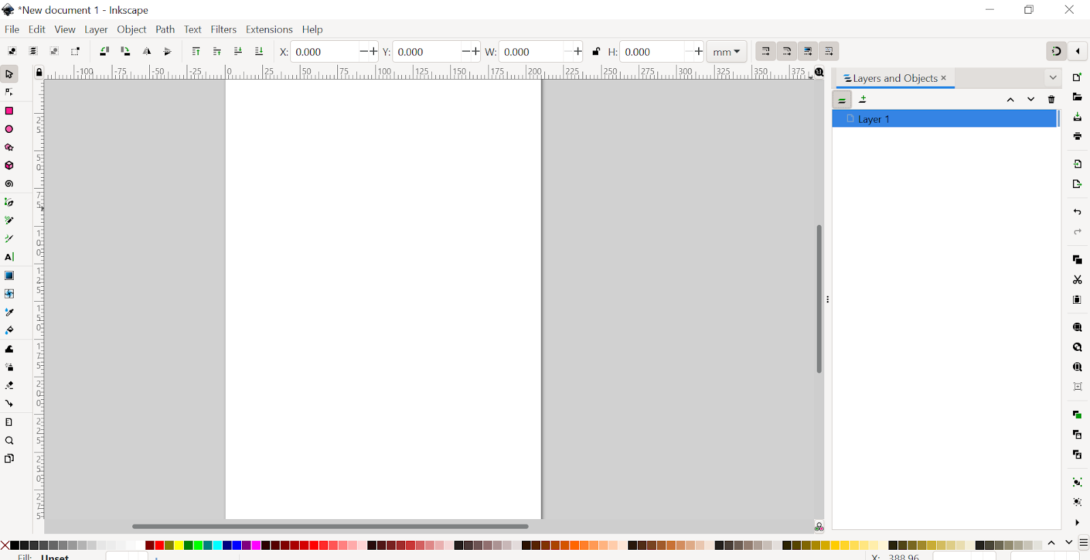Open the dock panel chevron menu

[x=1053, y=78]
